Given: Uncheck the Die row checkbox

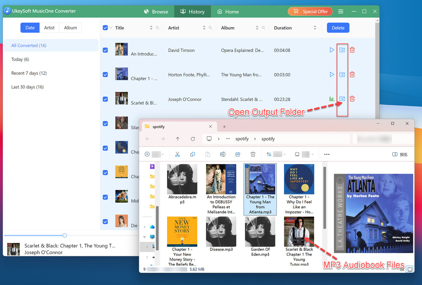Looking at the screenshot, I should (x=105, y=221).
